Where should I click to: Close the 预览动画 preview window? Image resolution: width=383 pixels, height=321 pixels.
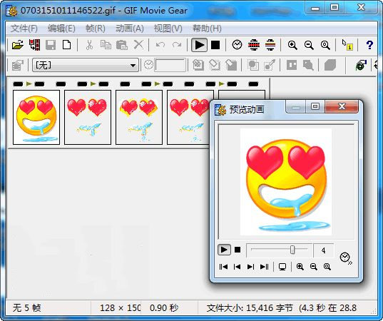pyautogui.click(x=342, y=106)
